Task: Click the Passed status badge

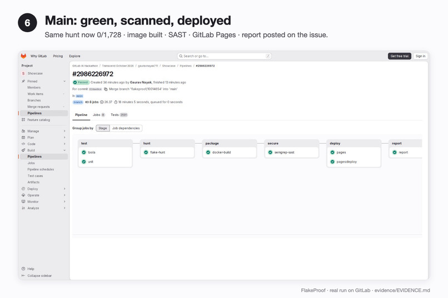Action: pyautogui.click(x=81, y=83)
